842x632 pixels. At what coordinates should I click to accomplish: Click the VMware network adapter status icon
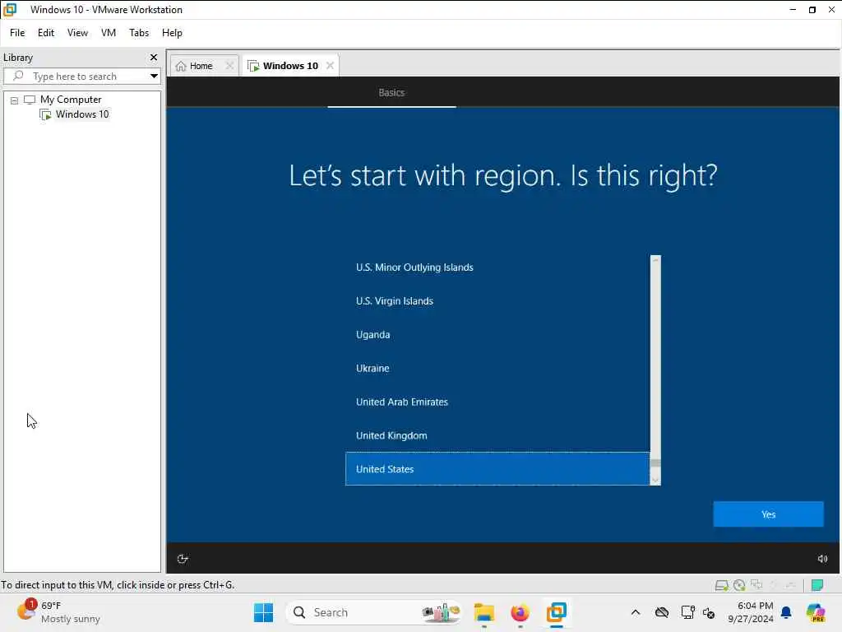pos(756,585)
